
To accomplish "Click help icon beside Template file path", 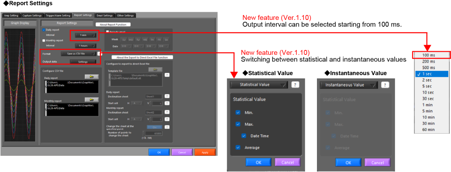I will click(167, 75).
